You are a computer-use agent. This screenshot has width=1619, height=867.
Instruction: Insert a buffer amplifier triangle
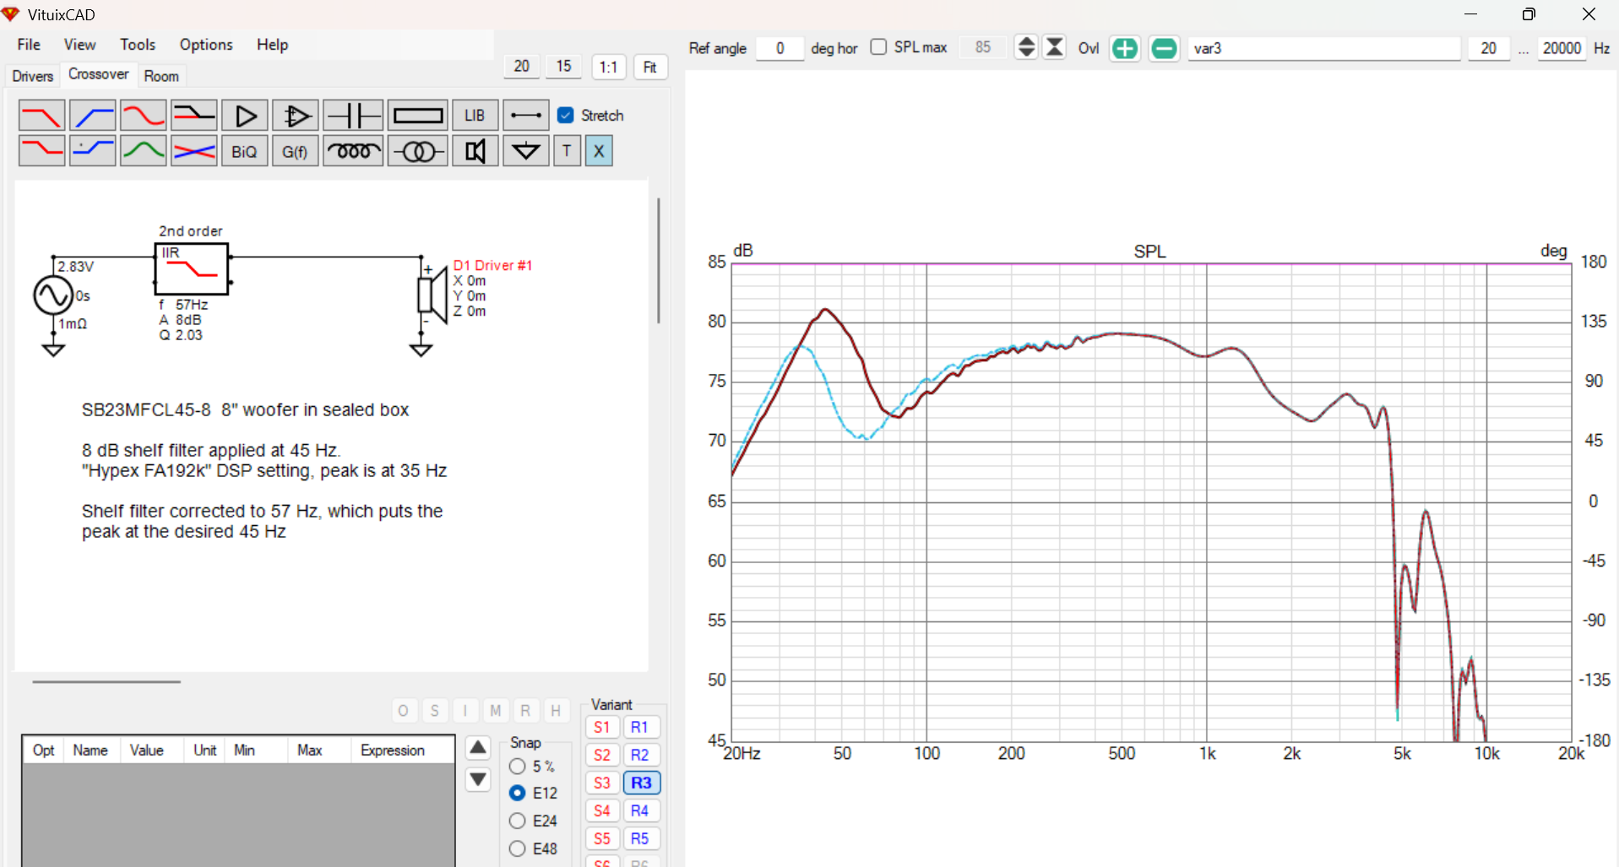click(245, 116)
